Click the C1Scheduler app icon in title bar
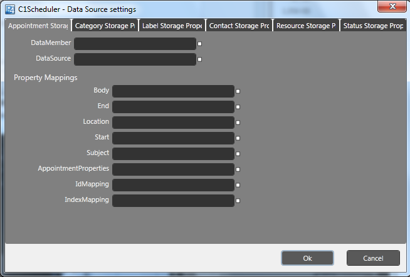Screen dimensions: 410x277 (10, 9)
